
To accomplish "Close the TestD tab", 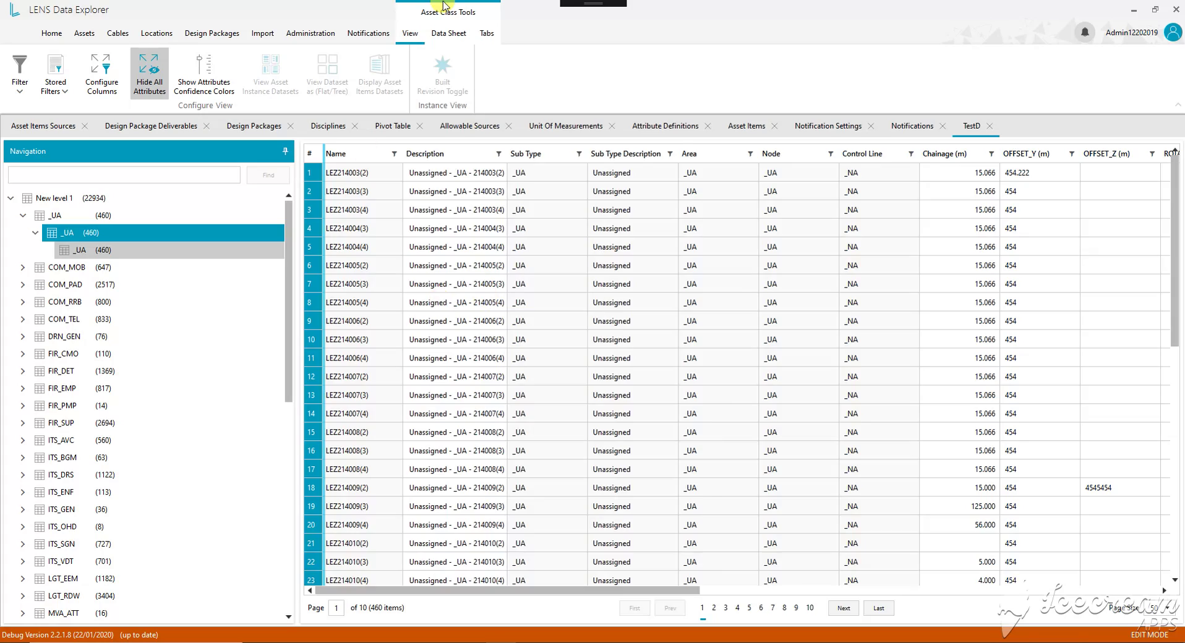I will 990,126.
